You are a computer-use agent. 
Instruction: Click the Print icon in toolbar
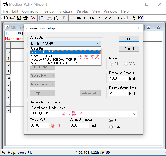(x=25, y=18)
